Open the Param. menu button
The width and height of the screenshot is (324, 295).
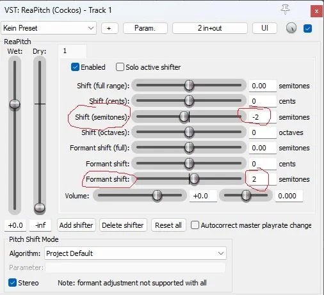(145, 28)
